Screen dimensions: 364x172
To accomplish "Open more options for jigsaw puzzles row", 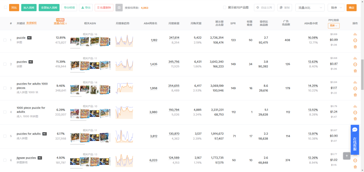I will pos(355,161).
